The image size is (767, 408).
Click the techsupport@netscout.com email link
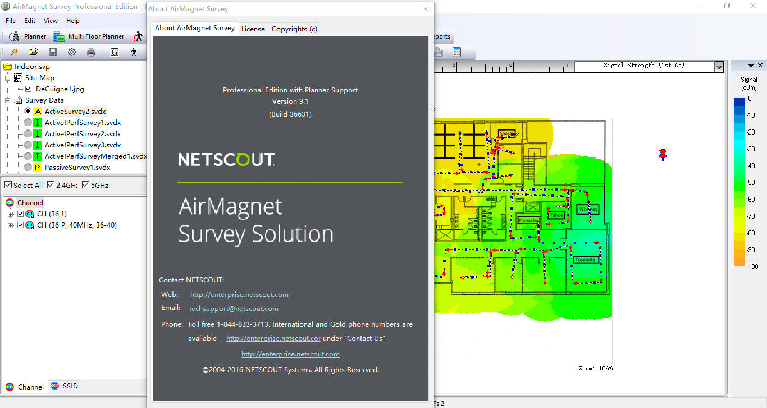point(234,309)
